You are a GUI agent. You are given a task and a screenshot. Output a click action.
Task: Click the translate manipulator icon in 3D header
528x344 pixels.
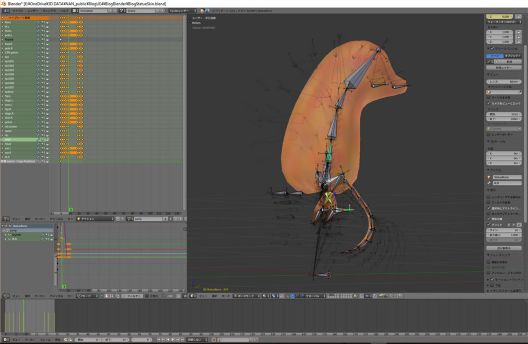point(292,296)
